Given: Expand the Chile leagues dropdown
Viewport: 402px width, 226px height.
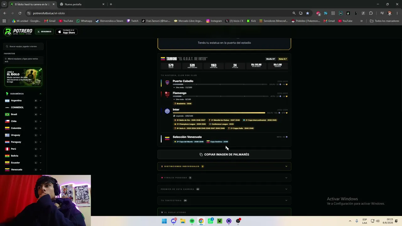Looking at the screenshot, I should pos(41,121).
